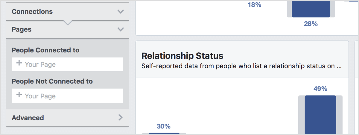Click the 18% value label

coord(254,5)
